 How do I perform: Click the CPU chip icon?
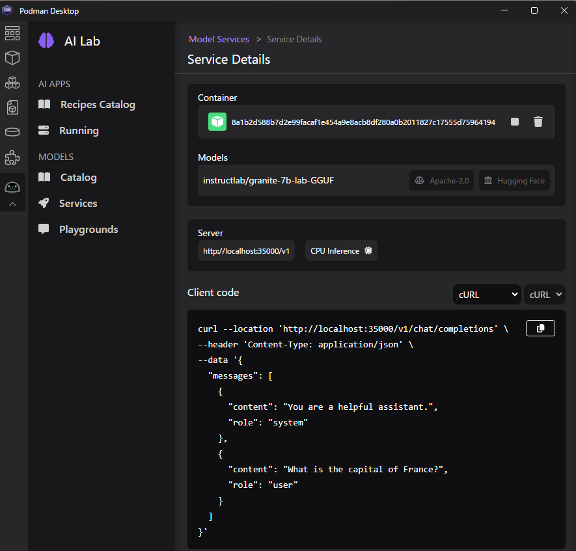pyautogui.click(x=368, y=250)
